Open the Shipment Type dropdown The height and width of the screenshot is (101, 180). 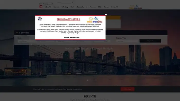coord(127,41)
